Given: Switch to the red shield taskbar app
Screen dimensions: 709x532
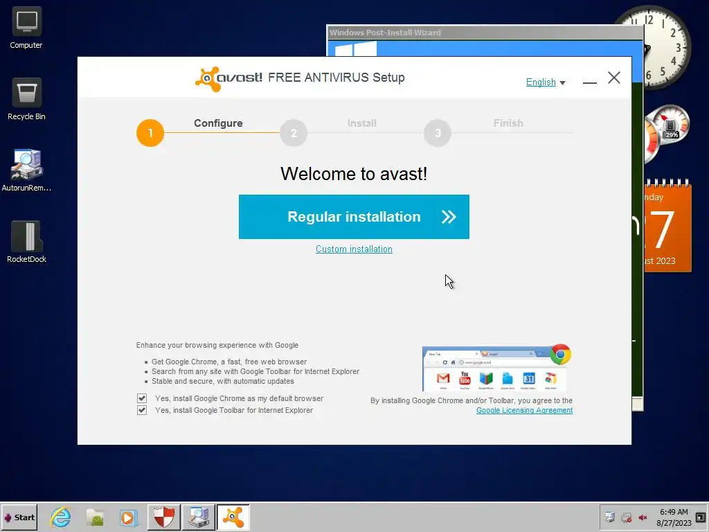Looking at the screenshot, I should click(163, 517).
